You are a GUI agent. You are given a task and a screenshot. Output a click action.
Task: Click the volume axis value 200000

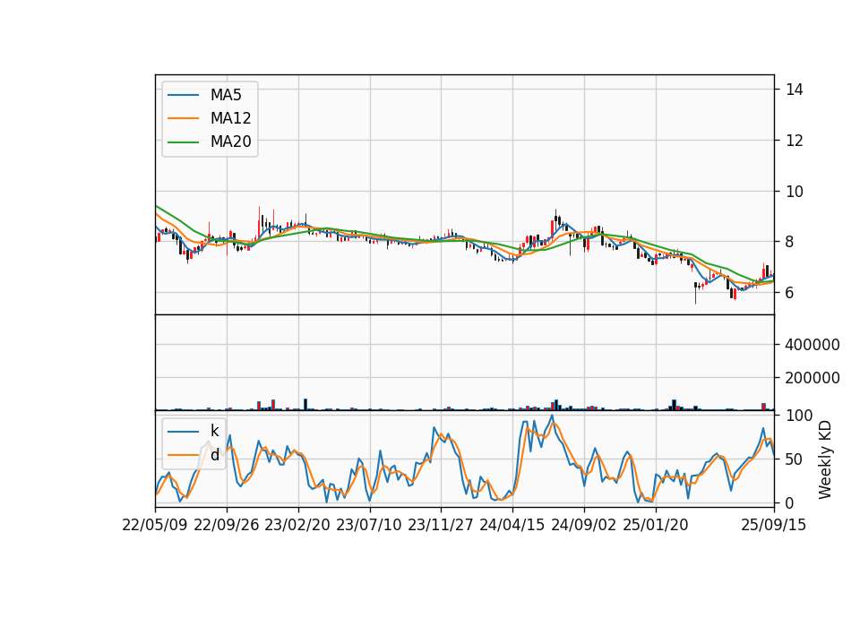813,378
